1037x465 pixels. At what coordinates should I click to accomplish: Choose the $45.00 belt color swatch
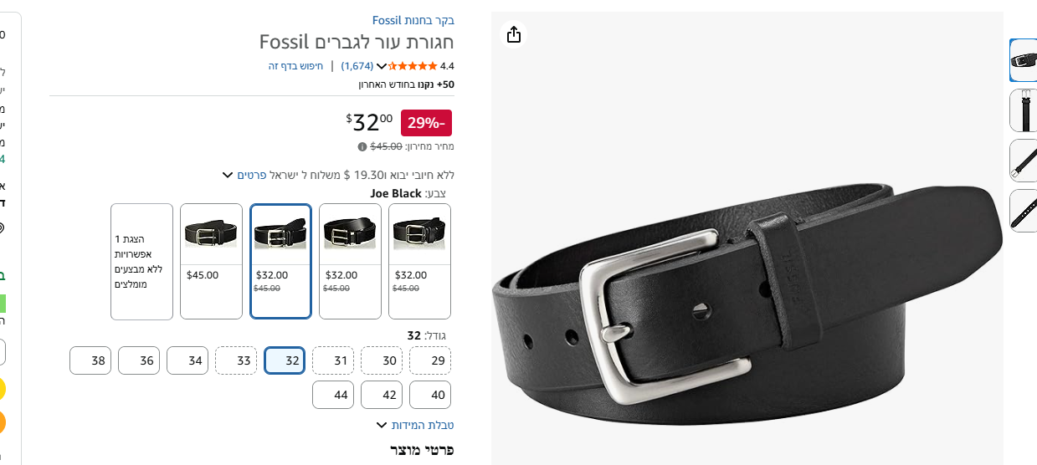(211, 262)
